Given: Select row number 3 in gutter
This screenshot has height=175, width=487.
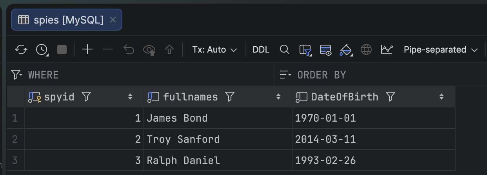Looking at the screenshot, I should click(x=15, y=160).
